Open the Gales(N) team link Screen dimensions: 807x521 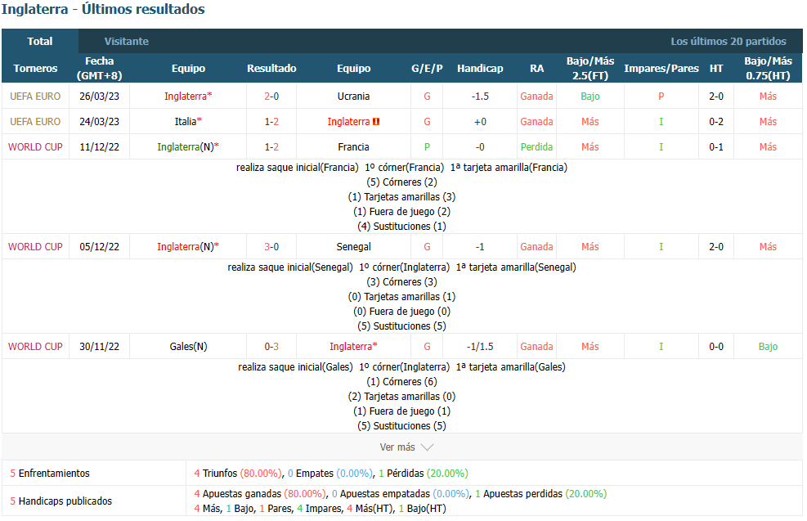coord(188,347)
